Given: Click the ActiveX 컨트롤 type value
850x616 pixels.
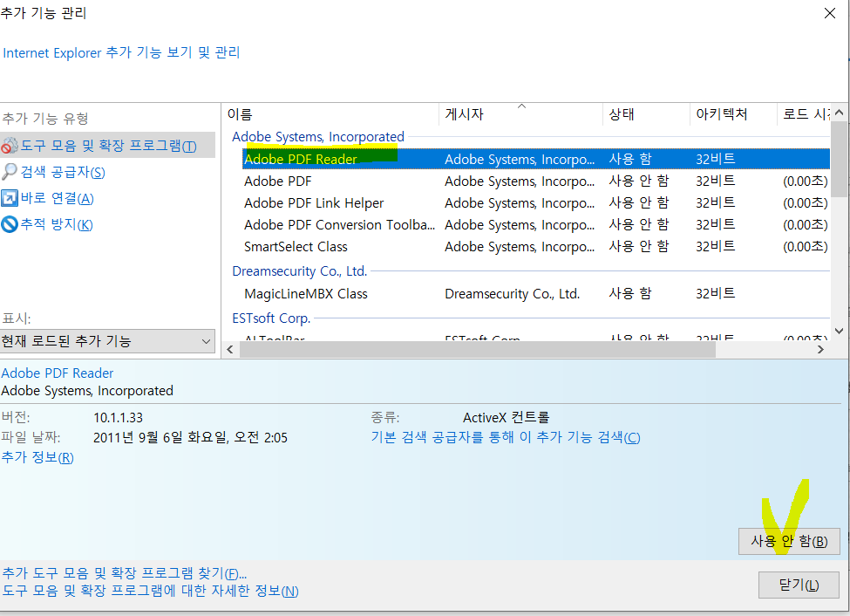Looking at the screenshot, I should pyautogui.click(x=507, y=417).
